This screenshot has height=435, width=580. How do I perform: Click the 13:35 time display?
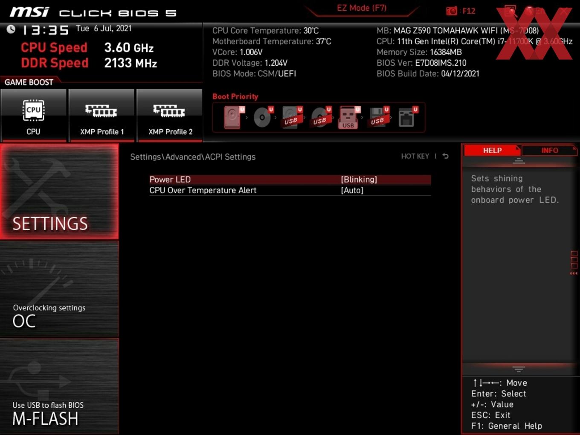(x=46, y=30)
